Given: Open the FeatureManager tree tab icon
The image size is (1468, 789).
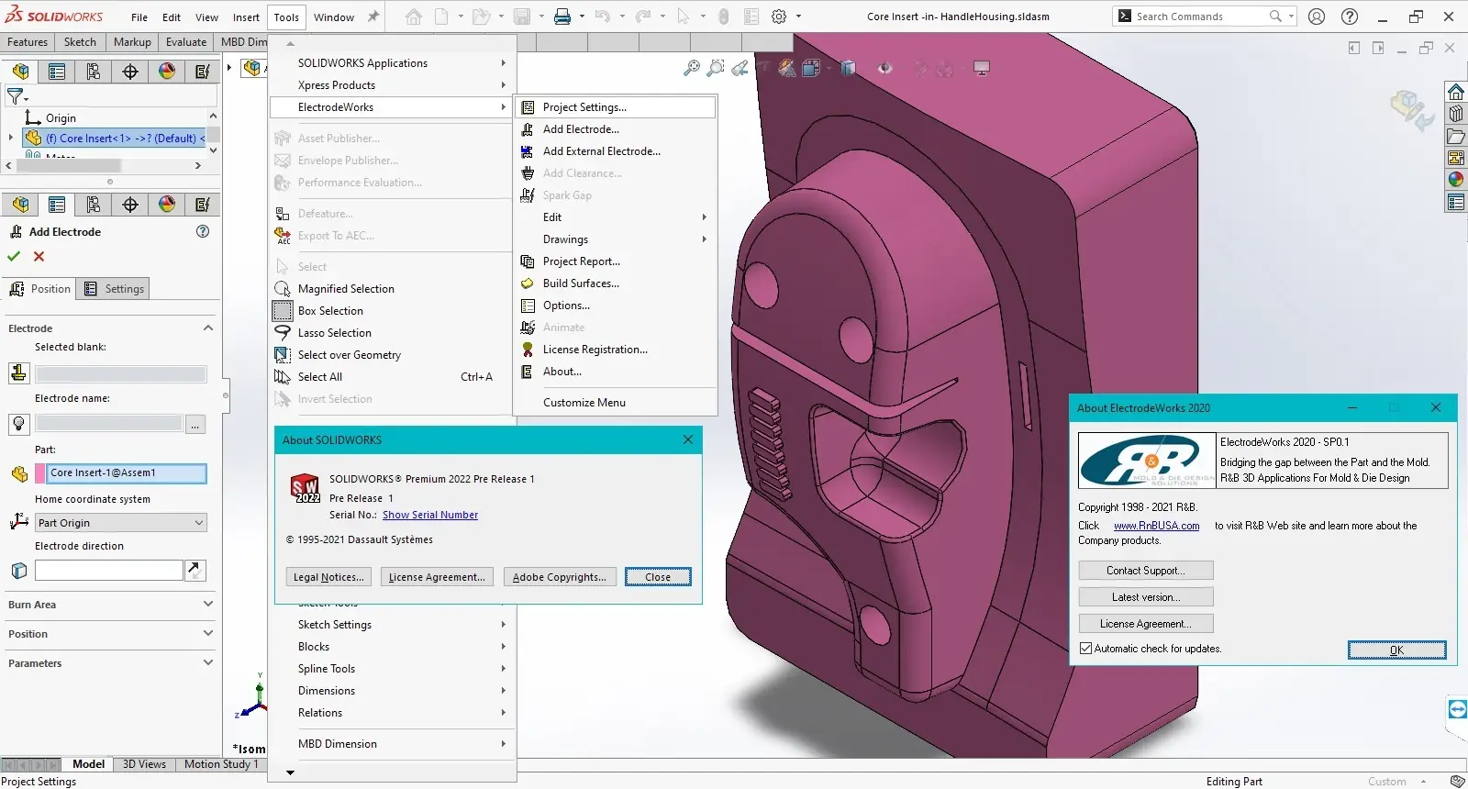Looking at the screenshot, I should [x=20, y=72].
